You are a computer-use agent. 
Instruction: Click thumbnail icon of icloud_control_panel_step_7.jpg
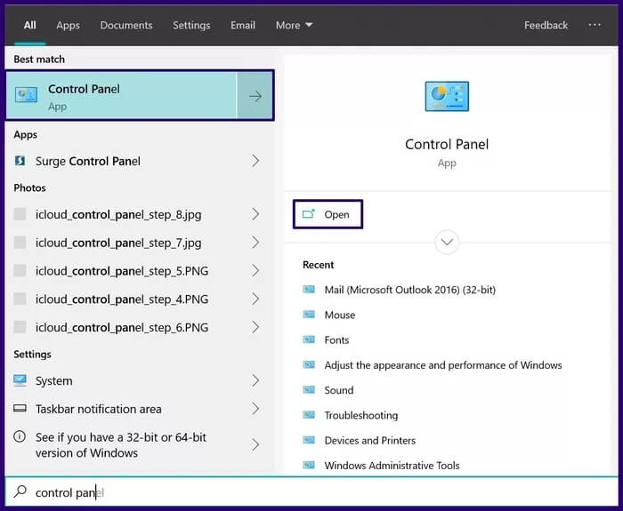coord(20,242)
